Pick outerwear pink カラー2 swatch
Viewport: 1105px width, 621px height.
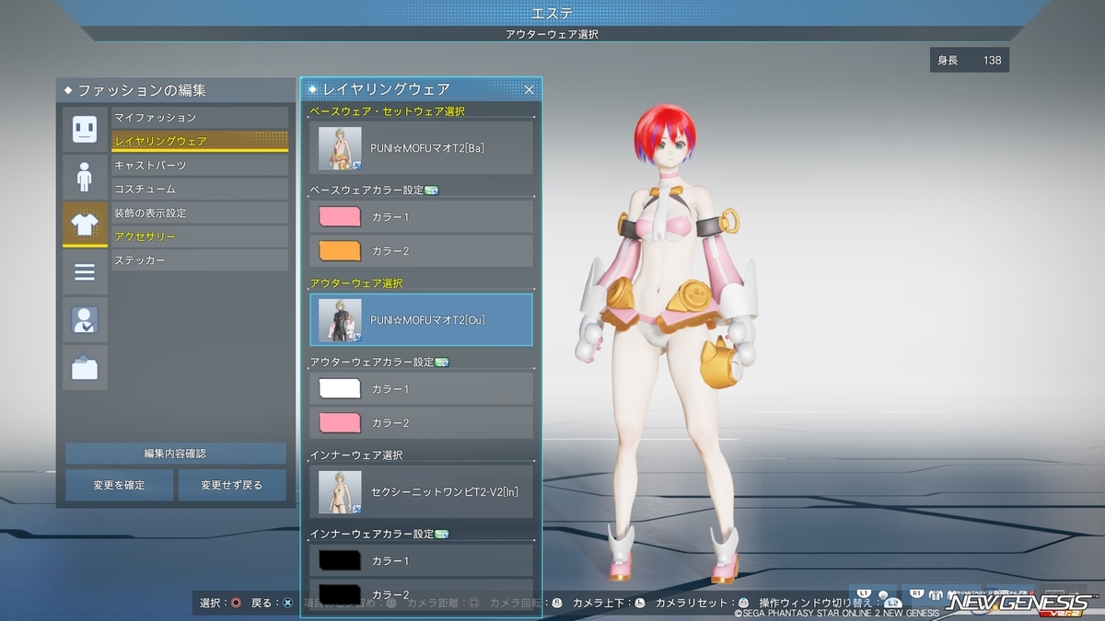(340, 422)
